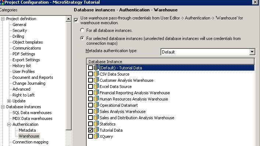The height and width of the screenshot is (146, 260).
Task: Click the Excel Data Source database icon
Action: click(96, 86)
